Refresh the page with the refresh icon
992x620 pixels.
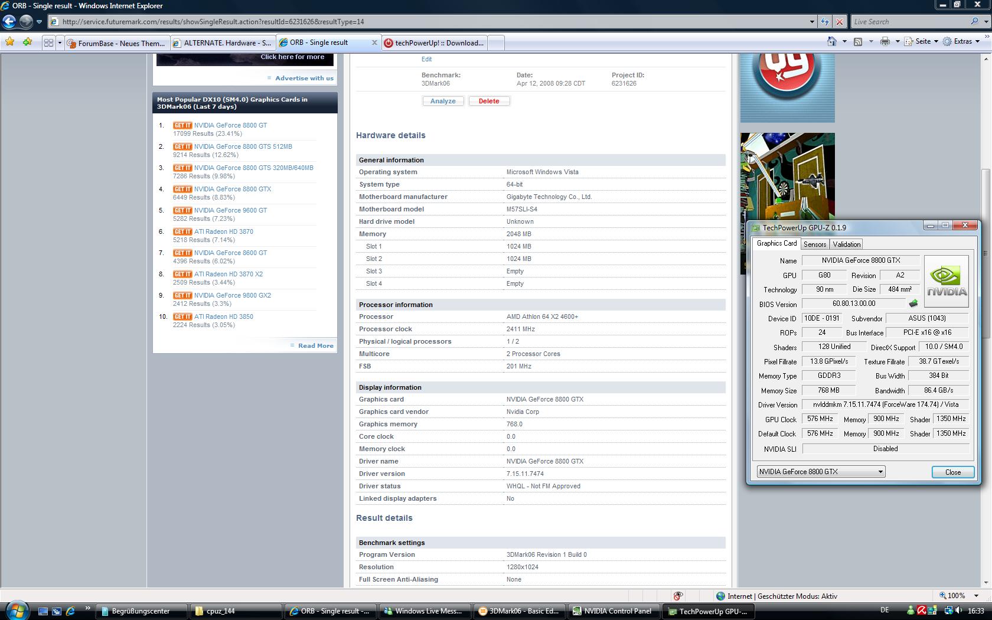(825, 22)
